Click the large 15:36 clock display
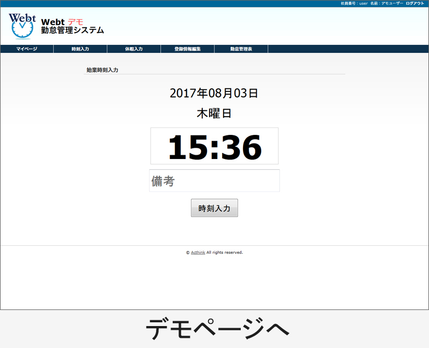Screen dimensions: 429x348 (x=214, y=147)
